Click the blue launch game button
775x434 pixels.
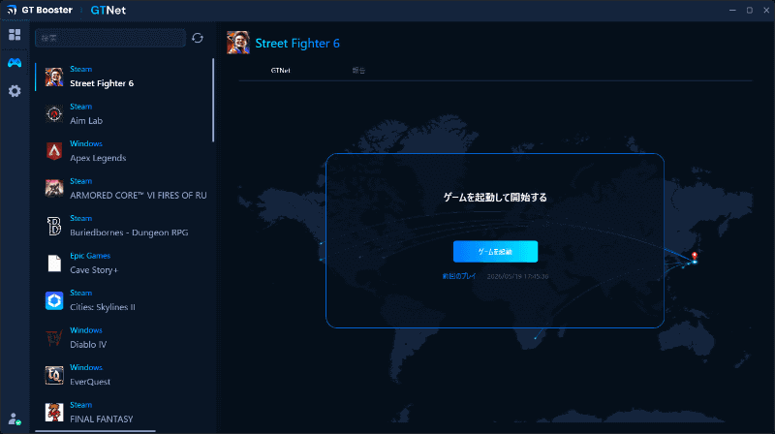(x=495, y=252)
